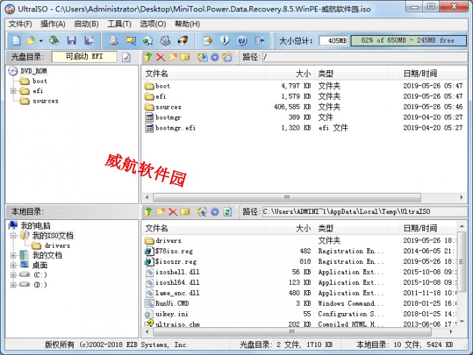
Task: Click the refresh icon in local toolbar
Action: (228, 212)
